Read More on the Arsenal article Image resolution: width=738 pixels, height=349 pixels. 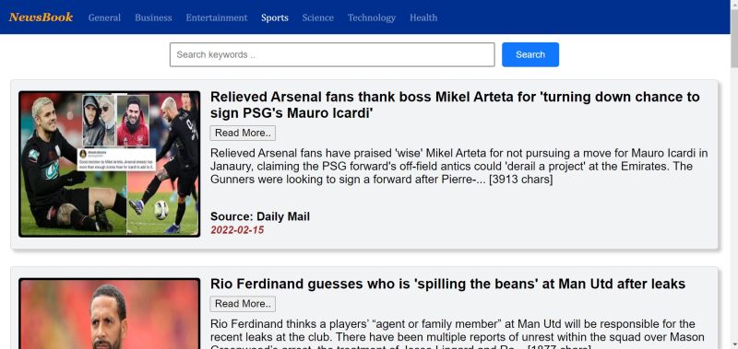coord(243,133)
